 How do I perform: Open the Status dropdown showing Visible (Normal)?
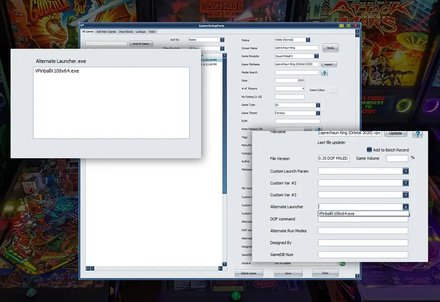308,40
